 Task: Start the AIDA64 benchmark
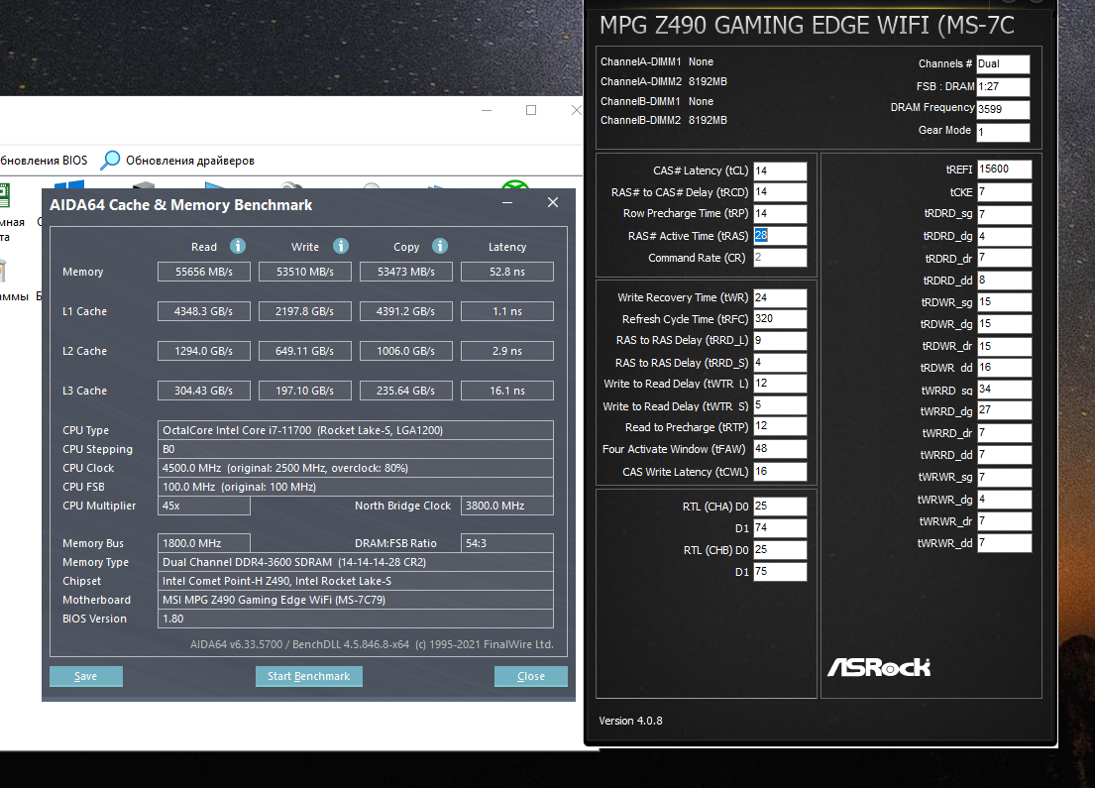tap(308, 676)
